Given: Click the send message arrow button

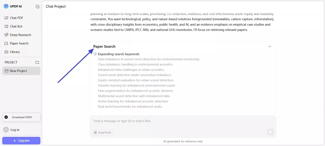Looking at the screenshot, I should coord(270,132).
